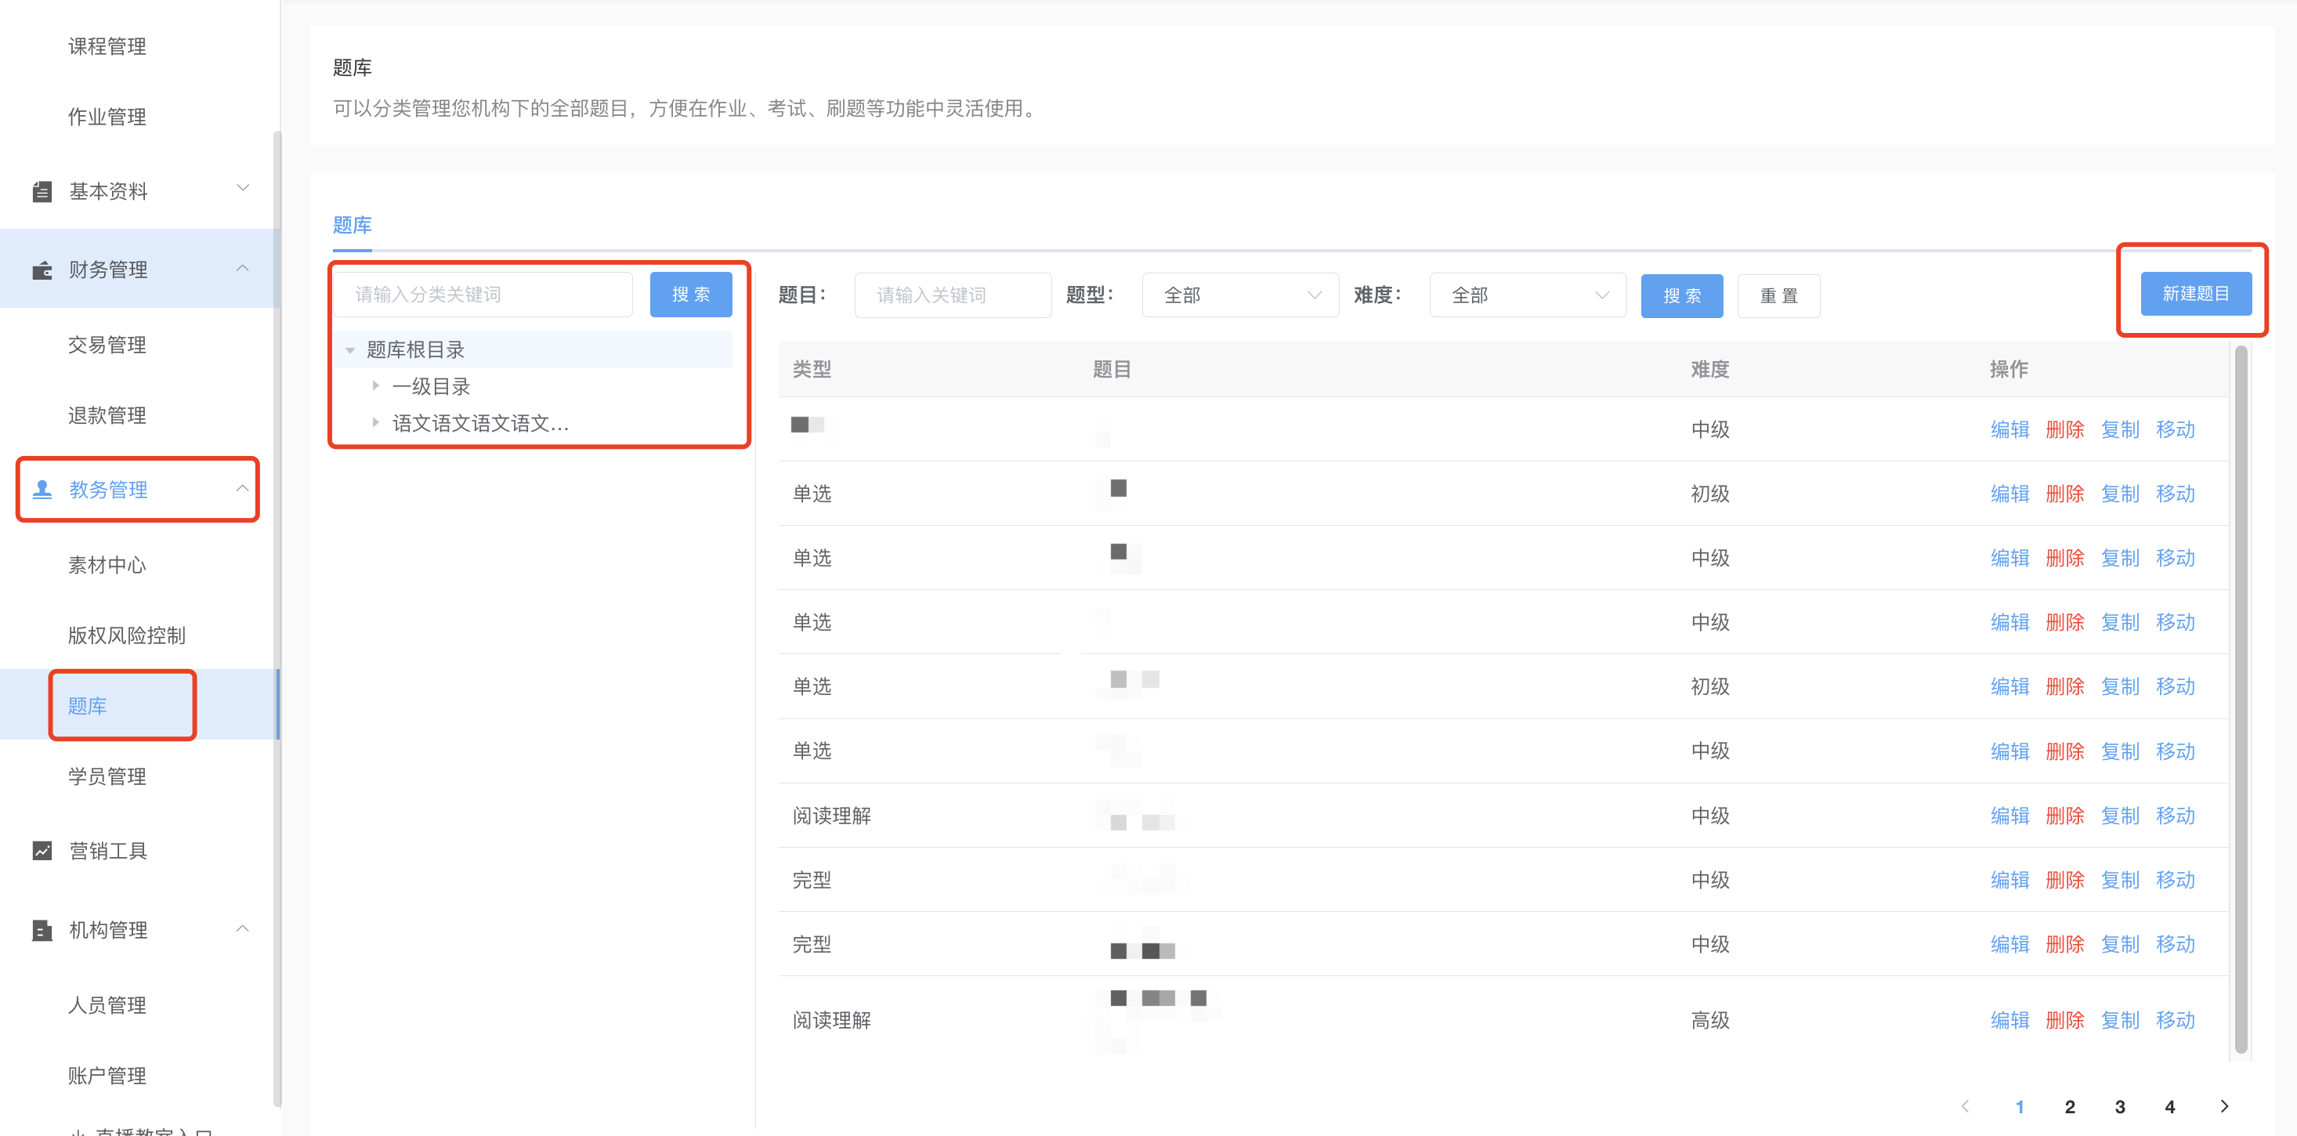Open 交易管理 in sidebar

pos(107,345)
